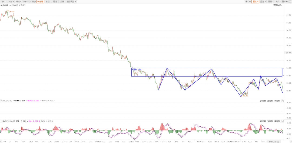Open the 设置均线 dropdown
This screenshot has height=143, width=292.
click(x=278, y=5)
